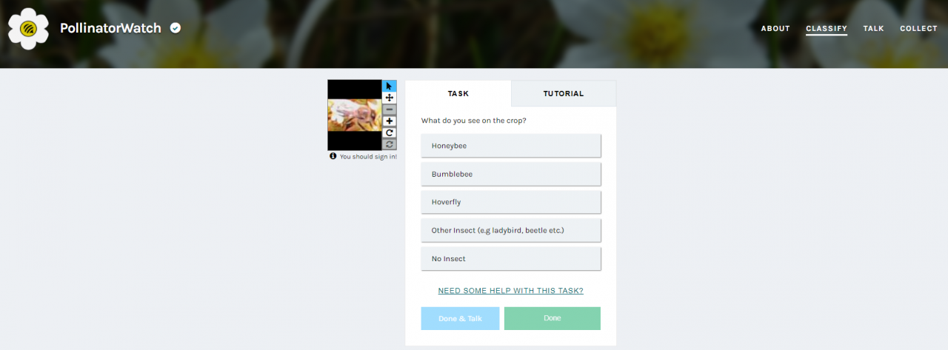Go to the Talk page
The image size is (948, 350).
coord(874,29)
